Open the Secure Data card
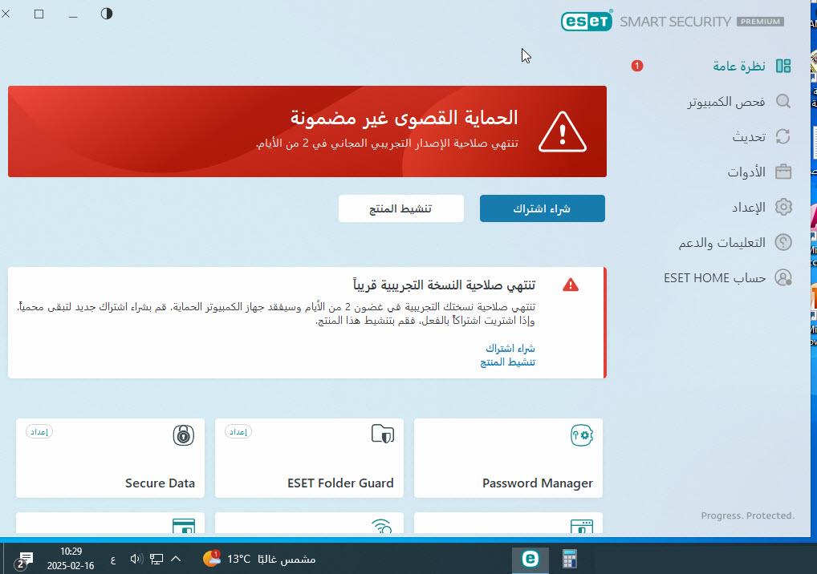The width and height of the screenshot is (817, 574). click(x=110, y=458)
